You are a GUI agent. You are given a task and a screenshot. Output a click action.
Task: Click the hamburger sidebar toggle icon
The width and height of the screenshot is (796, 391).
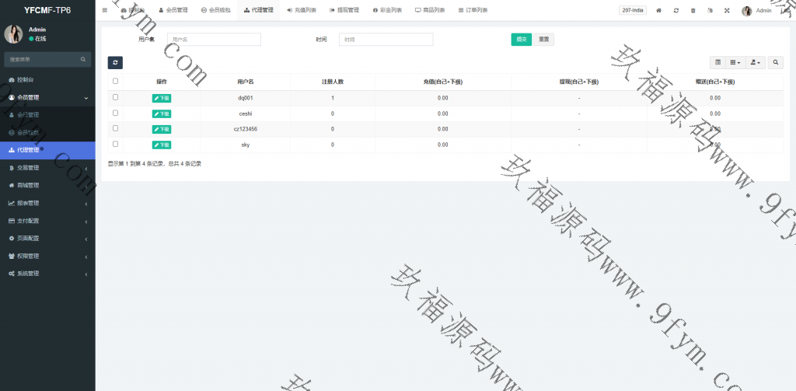click(x=105, y=10)
